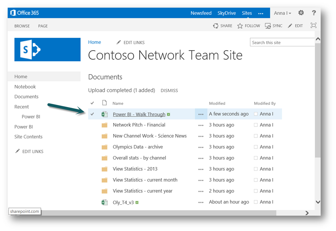The width and height of the screenshot is (336, 231).
Task: Click folder icon for Network Pitch - Financial
Action: coord(104,125)
